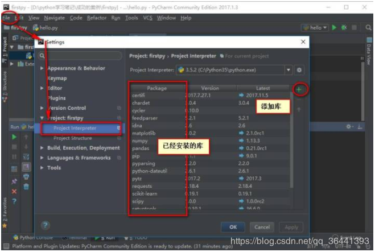This screenshot has width=375, height=252.
Task: Click the pause icon in Run panel
Action: tap(14, 156)
